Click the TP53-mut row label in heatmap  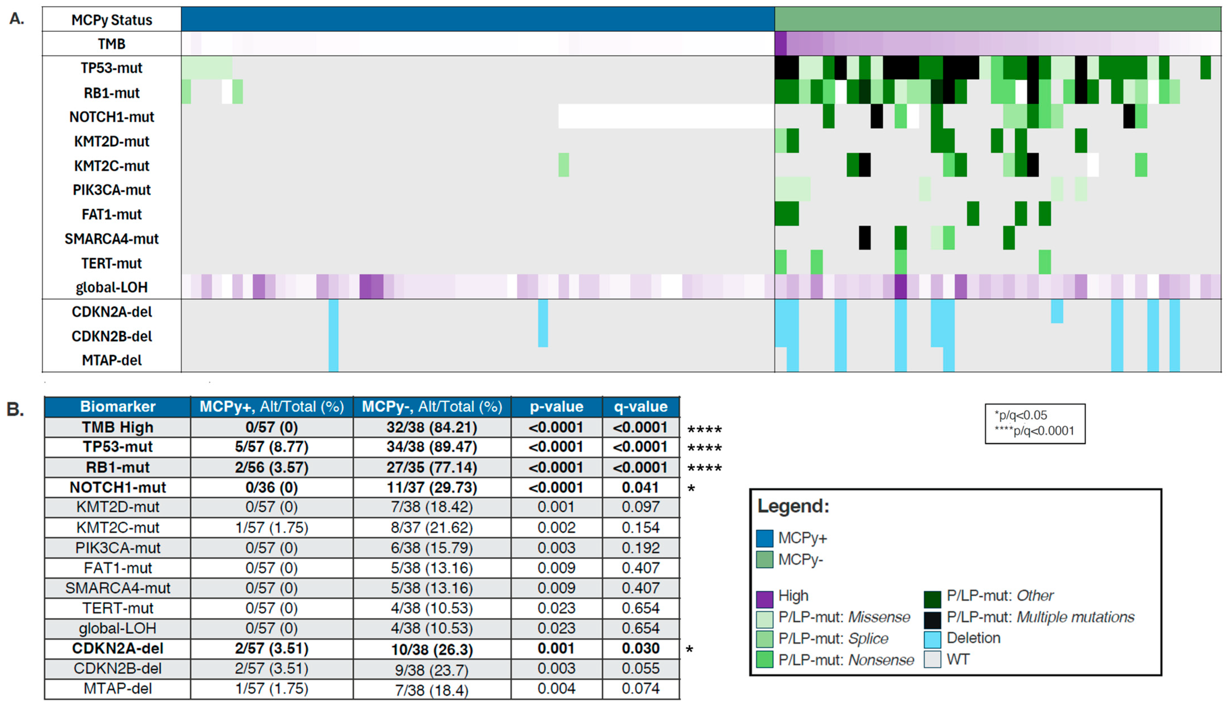pyautogui.click(x=111, y=68)
